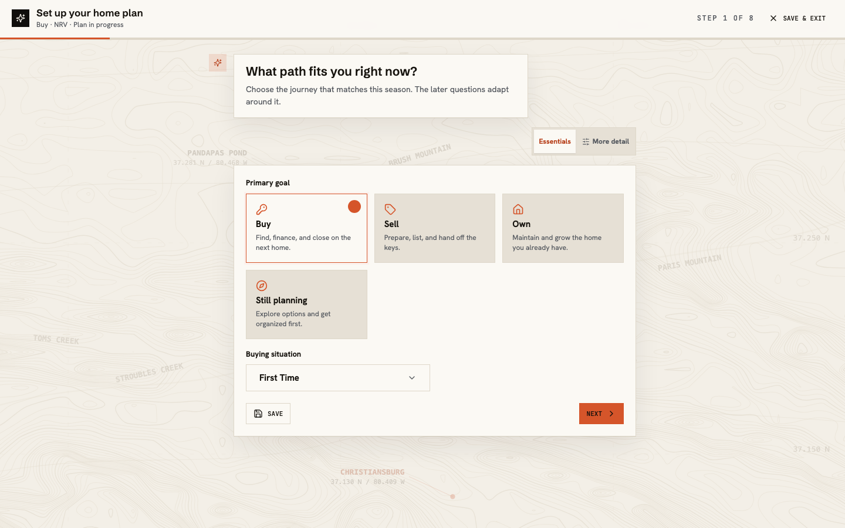This screenshot has width=845, height=528.
Task: Select the Still planning goal card
Action: pyautogui.click(x=306, y=304)
